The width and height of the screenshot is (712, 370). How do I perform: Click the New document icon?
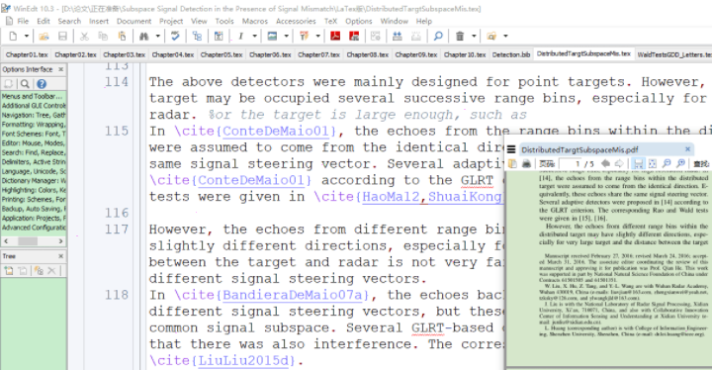13,36
